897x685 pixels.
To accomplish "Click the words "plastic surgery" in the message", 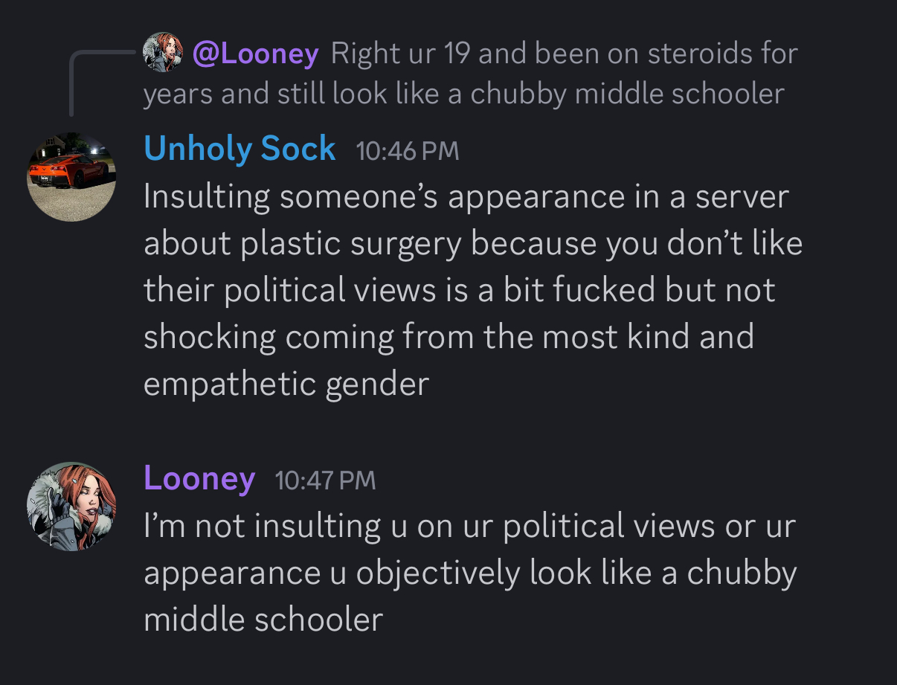I will (351, 244).
